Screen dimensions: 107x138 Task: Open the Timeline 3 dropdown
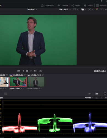point(32,9)
